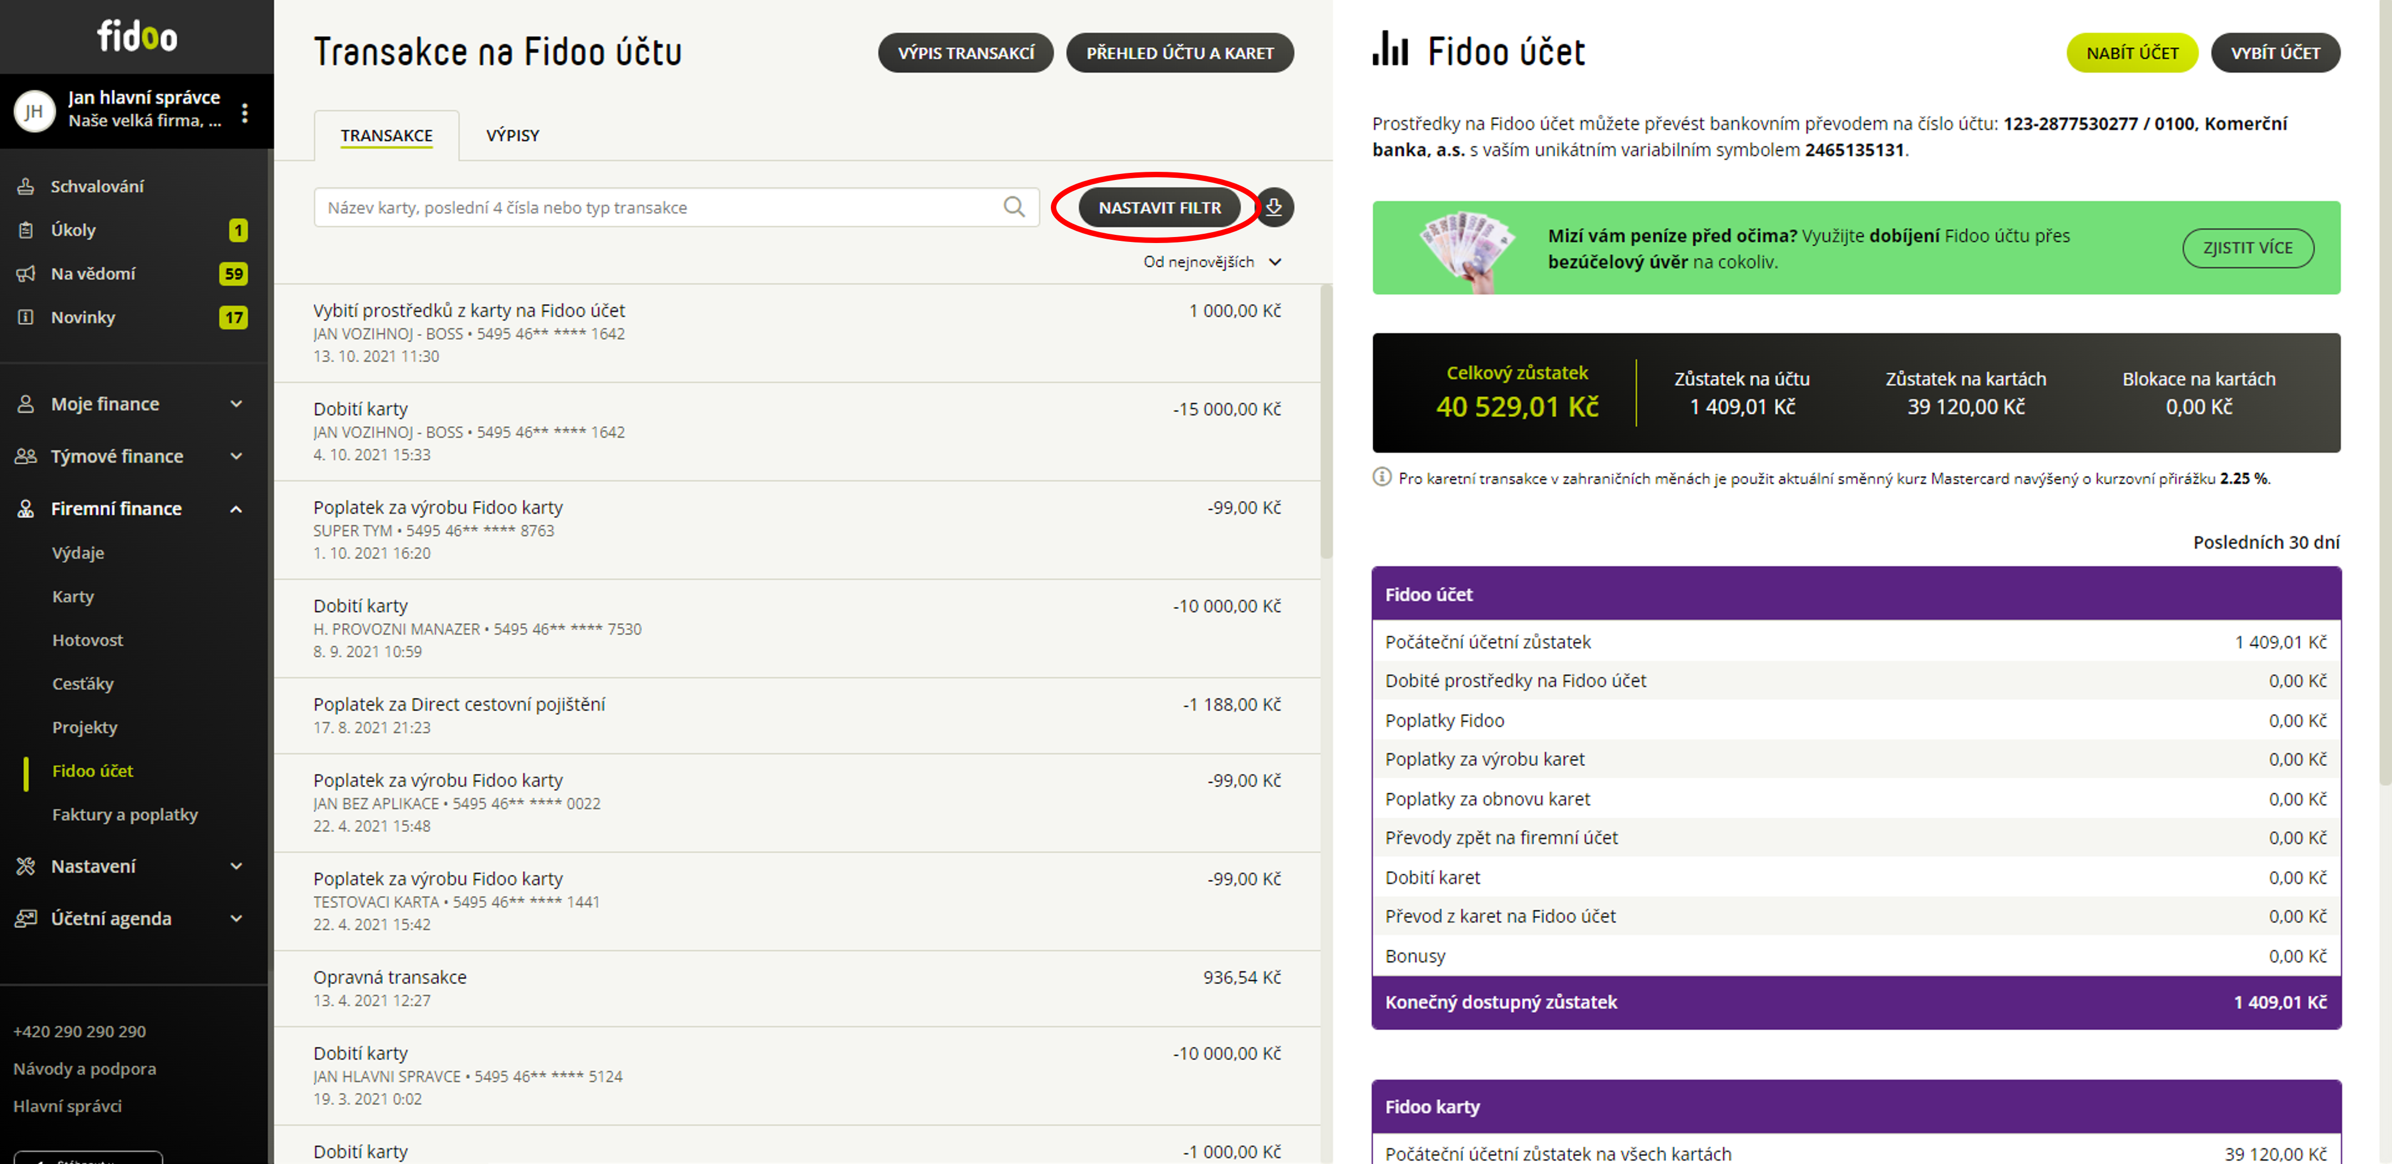Click the Konečný dostupný zůstatek row
Image resolution: width=2392 pixels, height=1164 pixels.
(1855, 1001)
